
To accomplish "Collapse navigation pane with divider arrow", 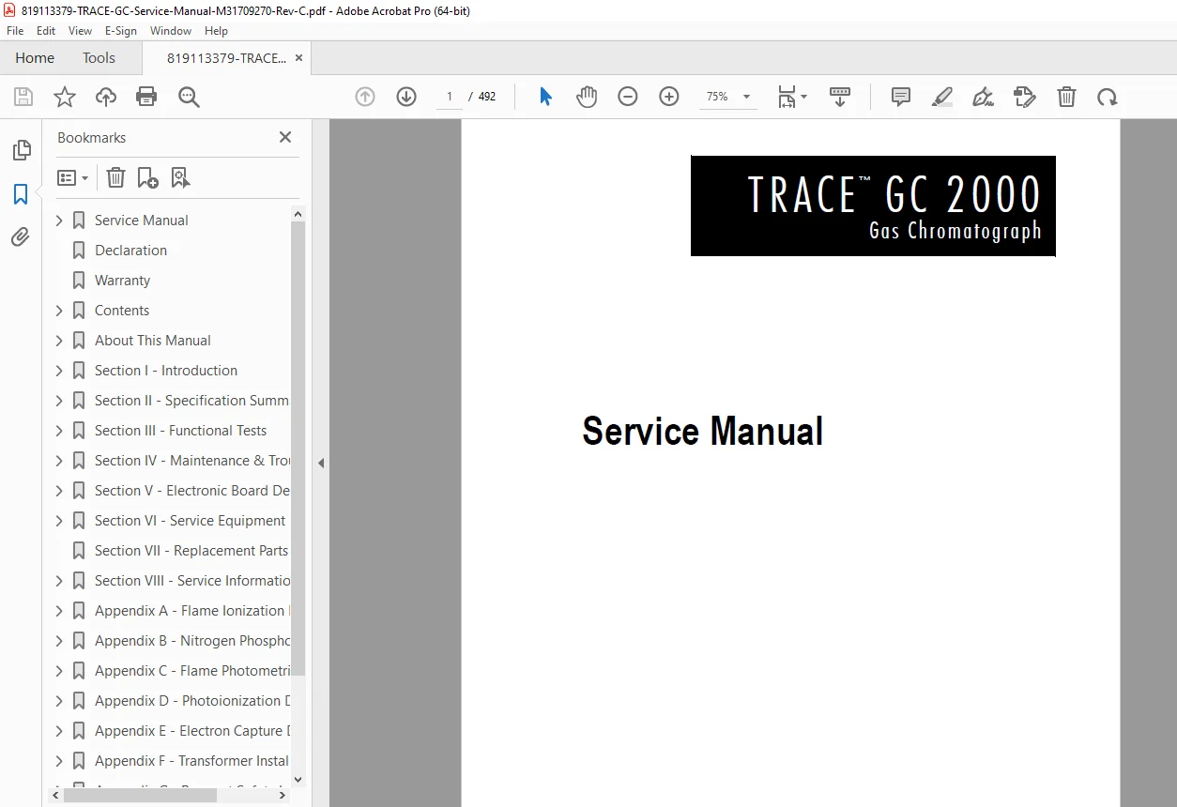I will tap(321, 463).
